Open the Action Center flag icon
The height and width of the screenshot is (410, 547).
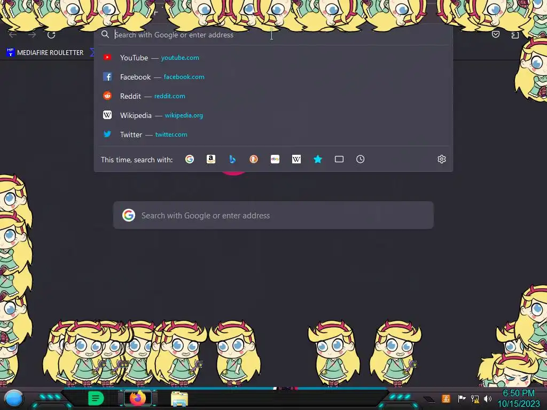coord(462,398)
